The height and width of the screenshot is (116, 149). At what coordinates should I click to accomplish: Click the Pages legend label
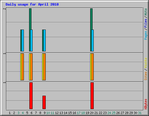pyautogui.click(x=146, y=35)
